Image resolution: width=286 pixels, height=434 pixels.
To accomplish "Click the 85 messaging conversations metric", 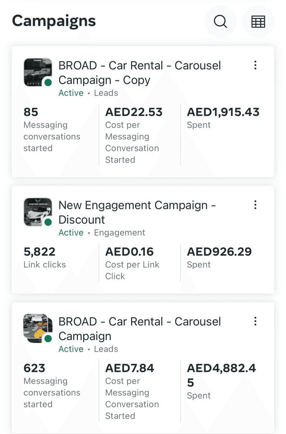I will (31, 112).
